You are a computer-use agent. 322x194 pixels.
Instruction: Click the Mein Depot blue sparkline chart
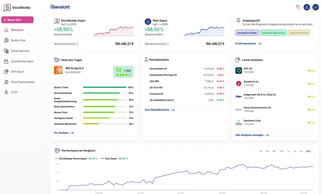(x=205, y=31)
